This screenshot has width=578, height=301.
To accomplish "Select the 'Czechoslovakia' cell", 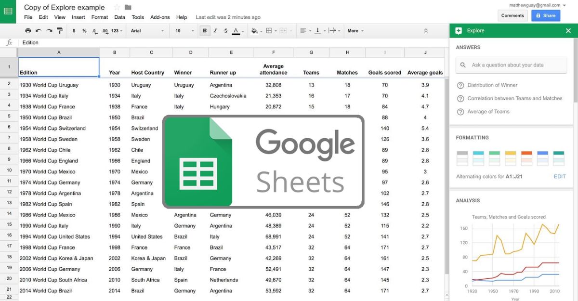I will pyautogui.click(x=231, y=96).
